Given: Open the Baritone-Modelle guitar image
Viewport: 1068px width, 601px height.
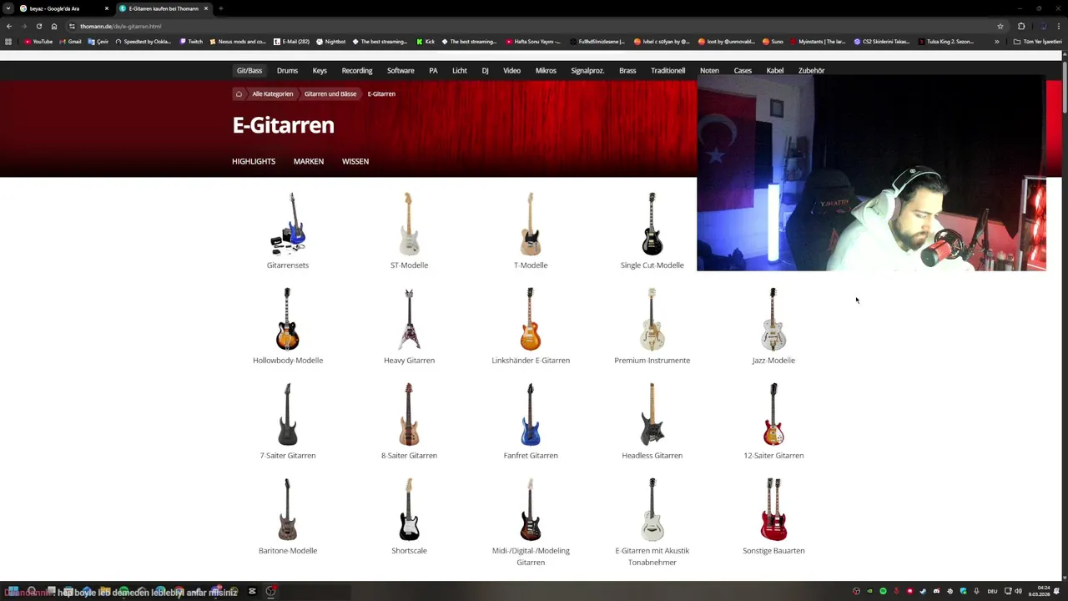Looking at the screenshot, I should (x=288, y=509).
